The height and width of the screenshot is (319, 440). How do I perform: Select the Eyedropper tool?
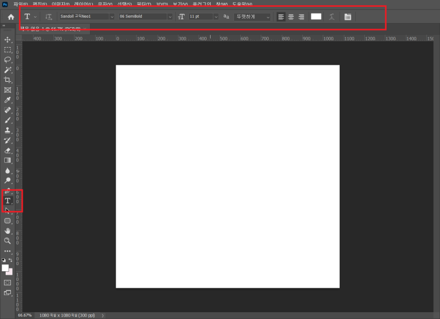point(7,100)
